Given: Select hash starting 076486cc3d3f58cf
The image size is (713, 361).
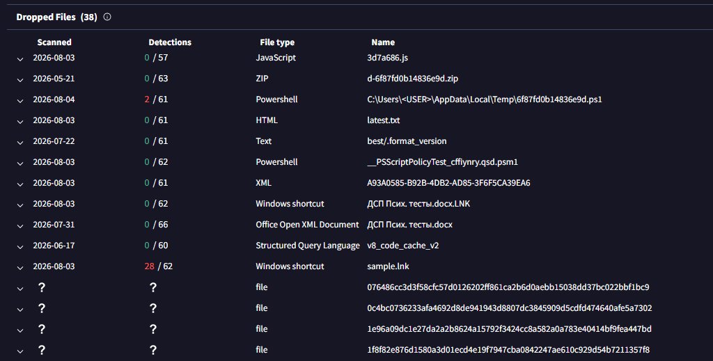Looking at the screenshot, I should 508,287.
